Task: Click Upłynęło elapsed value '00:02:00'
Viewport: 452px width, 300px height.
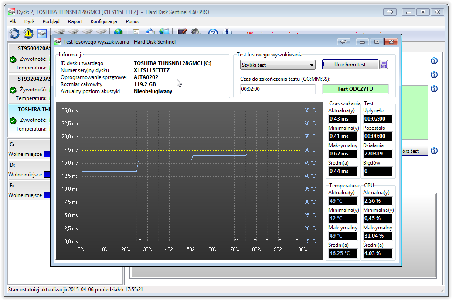Action: pyautogui.click(x=378, y=119)
